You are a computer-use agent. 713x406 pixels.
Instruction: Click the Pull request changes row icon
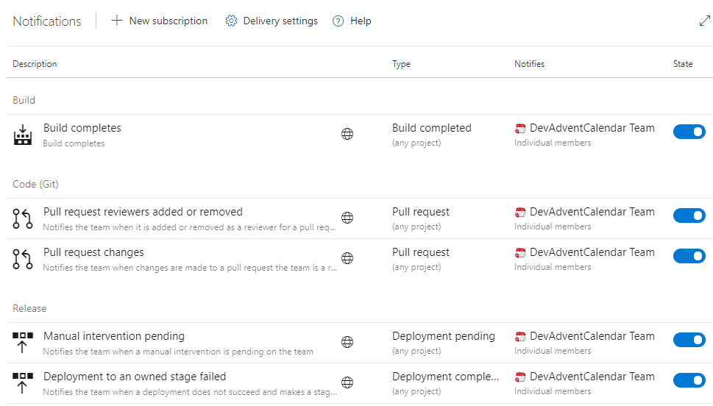[24, 259]
